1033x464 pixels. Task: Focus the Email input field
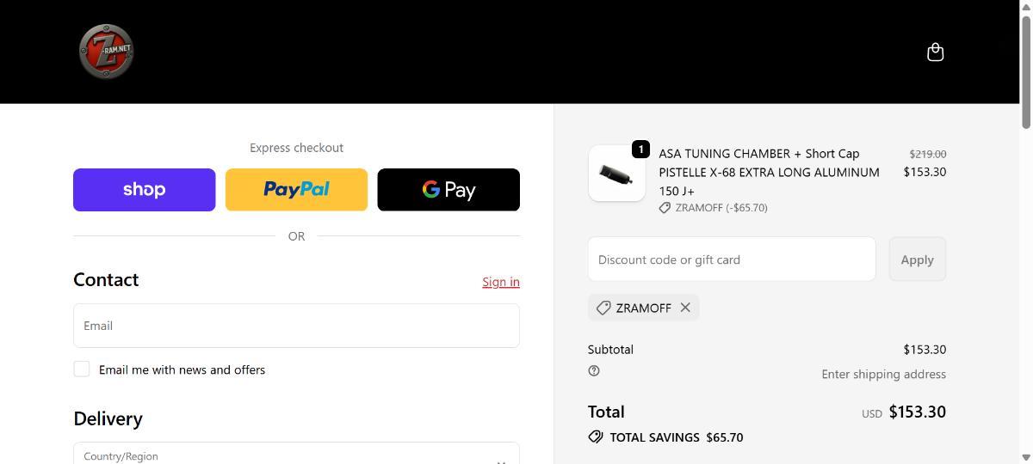click(296, 326)
